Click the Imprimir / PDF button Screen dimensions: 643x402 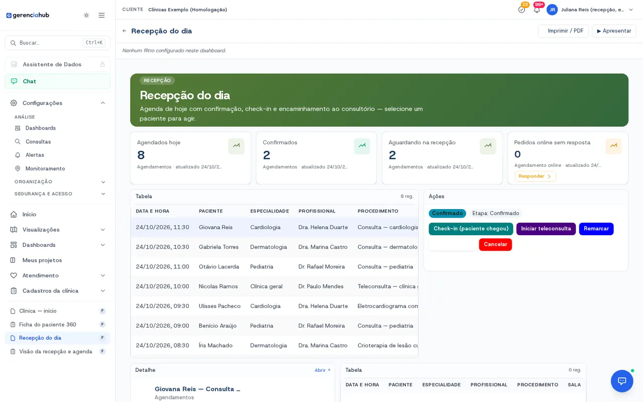pyautogui.click(x=563, y=31)
